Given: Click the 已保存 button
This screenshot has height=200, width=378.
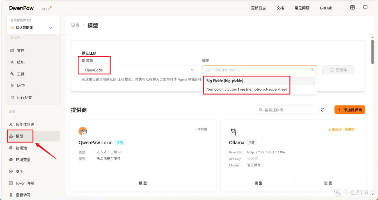Looking at the screenshot, I should coord(338,70).
